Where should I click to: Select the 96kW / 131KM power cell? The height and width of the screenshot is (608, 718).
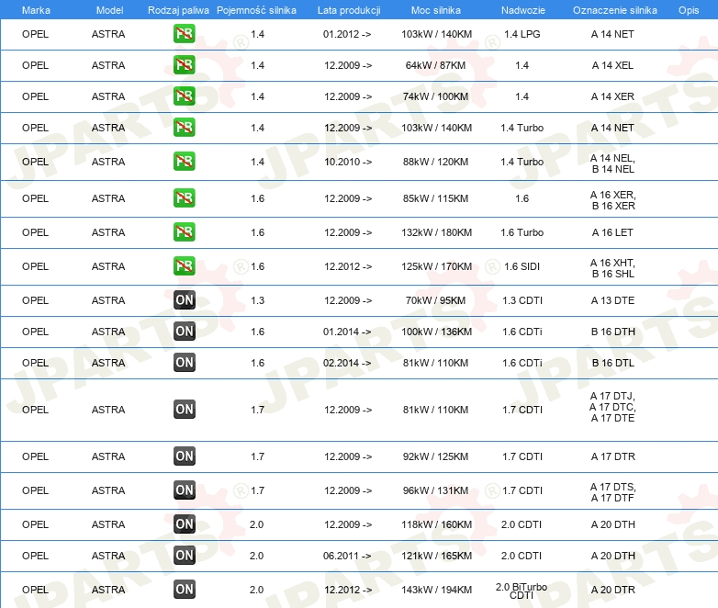(x=435, y=490)
